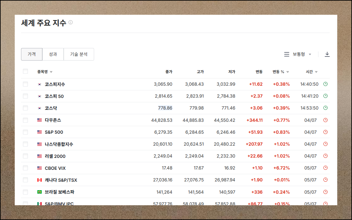Click the Canadian flag icon beside 캐나다 S&P/TSX

click(x=40, y=180)
